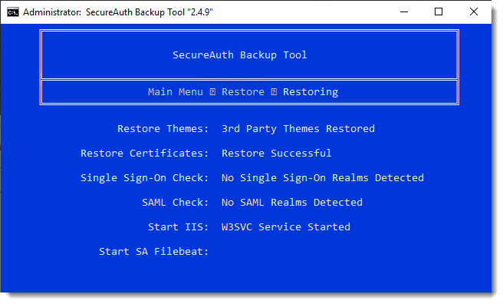The height and width of the screenshot is (304, 503).
Task: Click '3rd Party Themes Restored' status
Action: (x=298, y=129)
